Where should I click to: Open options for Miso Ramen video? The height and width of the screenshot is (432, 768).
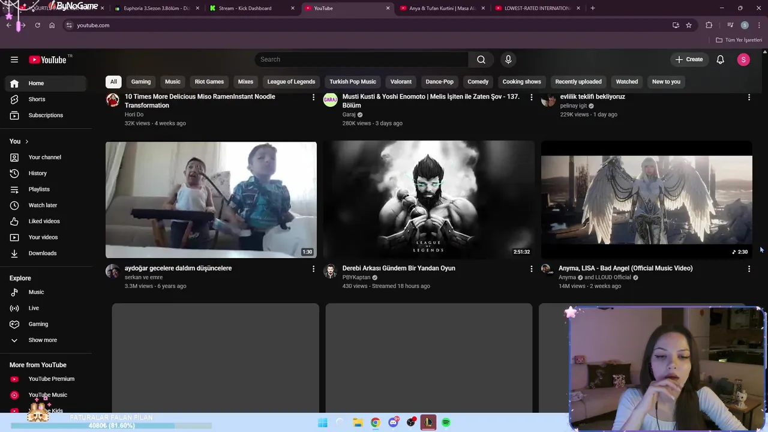(x=313, y=97)
